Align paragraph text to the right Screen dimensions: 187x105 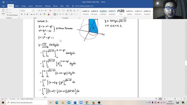point(60,14)
